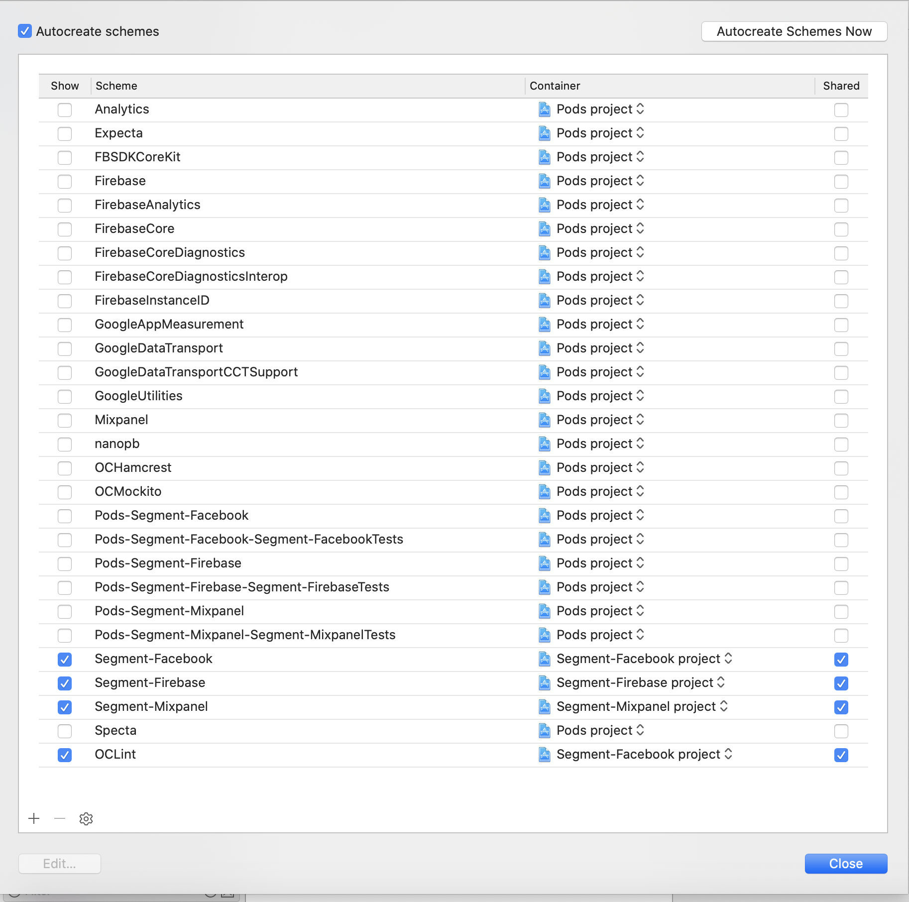Select the FirebaseCoreDiagnosticsInterop scheme name

tap(191, 276)
